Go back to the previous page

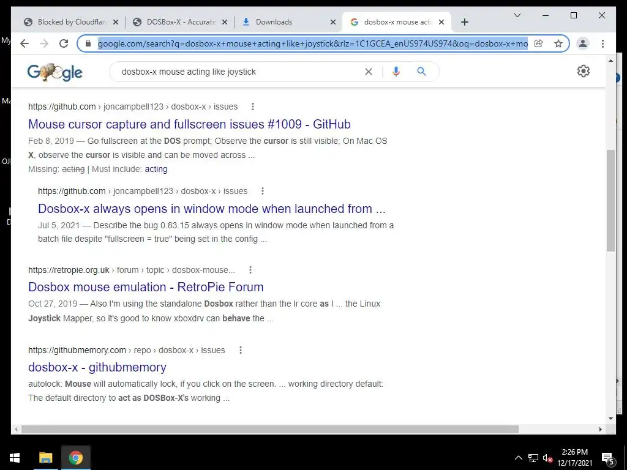[24, 43]
